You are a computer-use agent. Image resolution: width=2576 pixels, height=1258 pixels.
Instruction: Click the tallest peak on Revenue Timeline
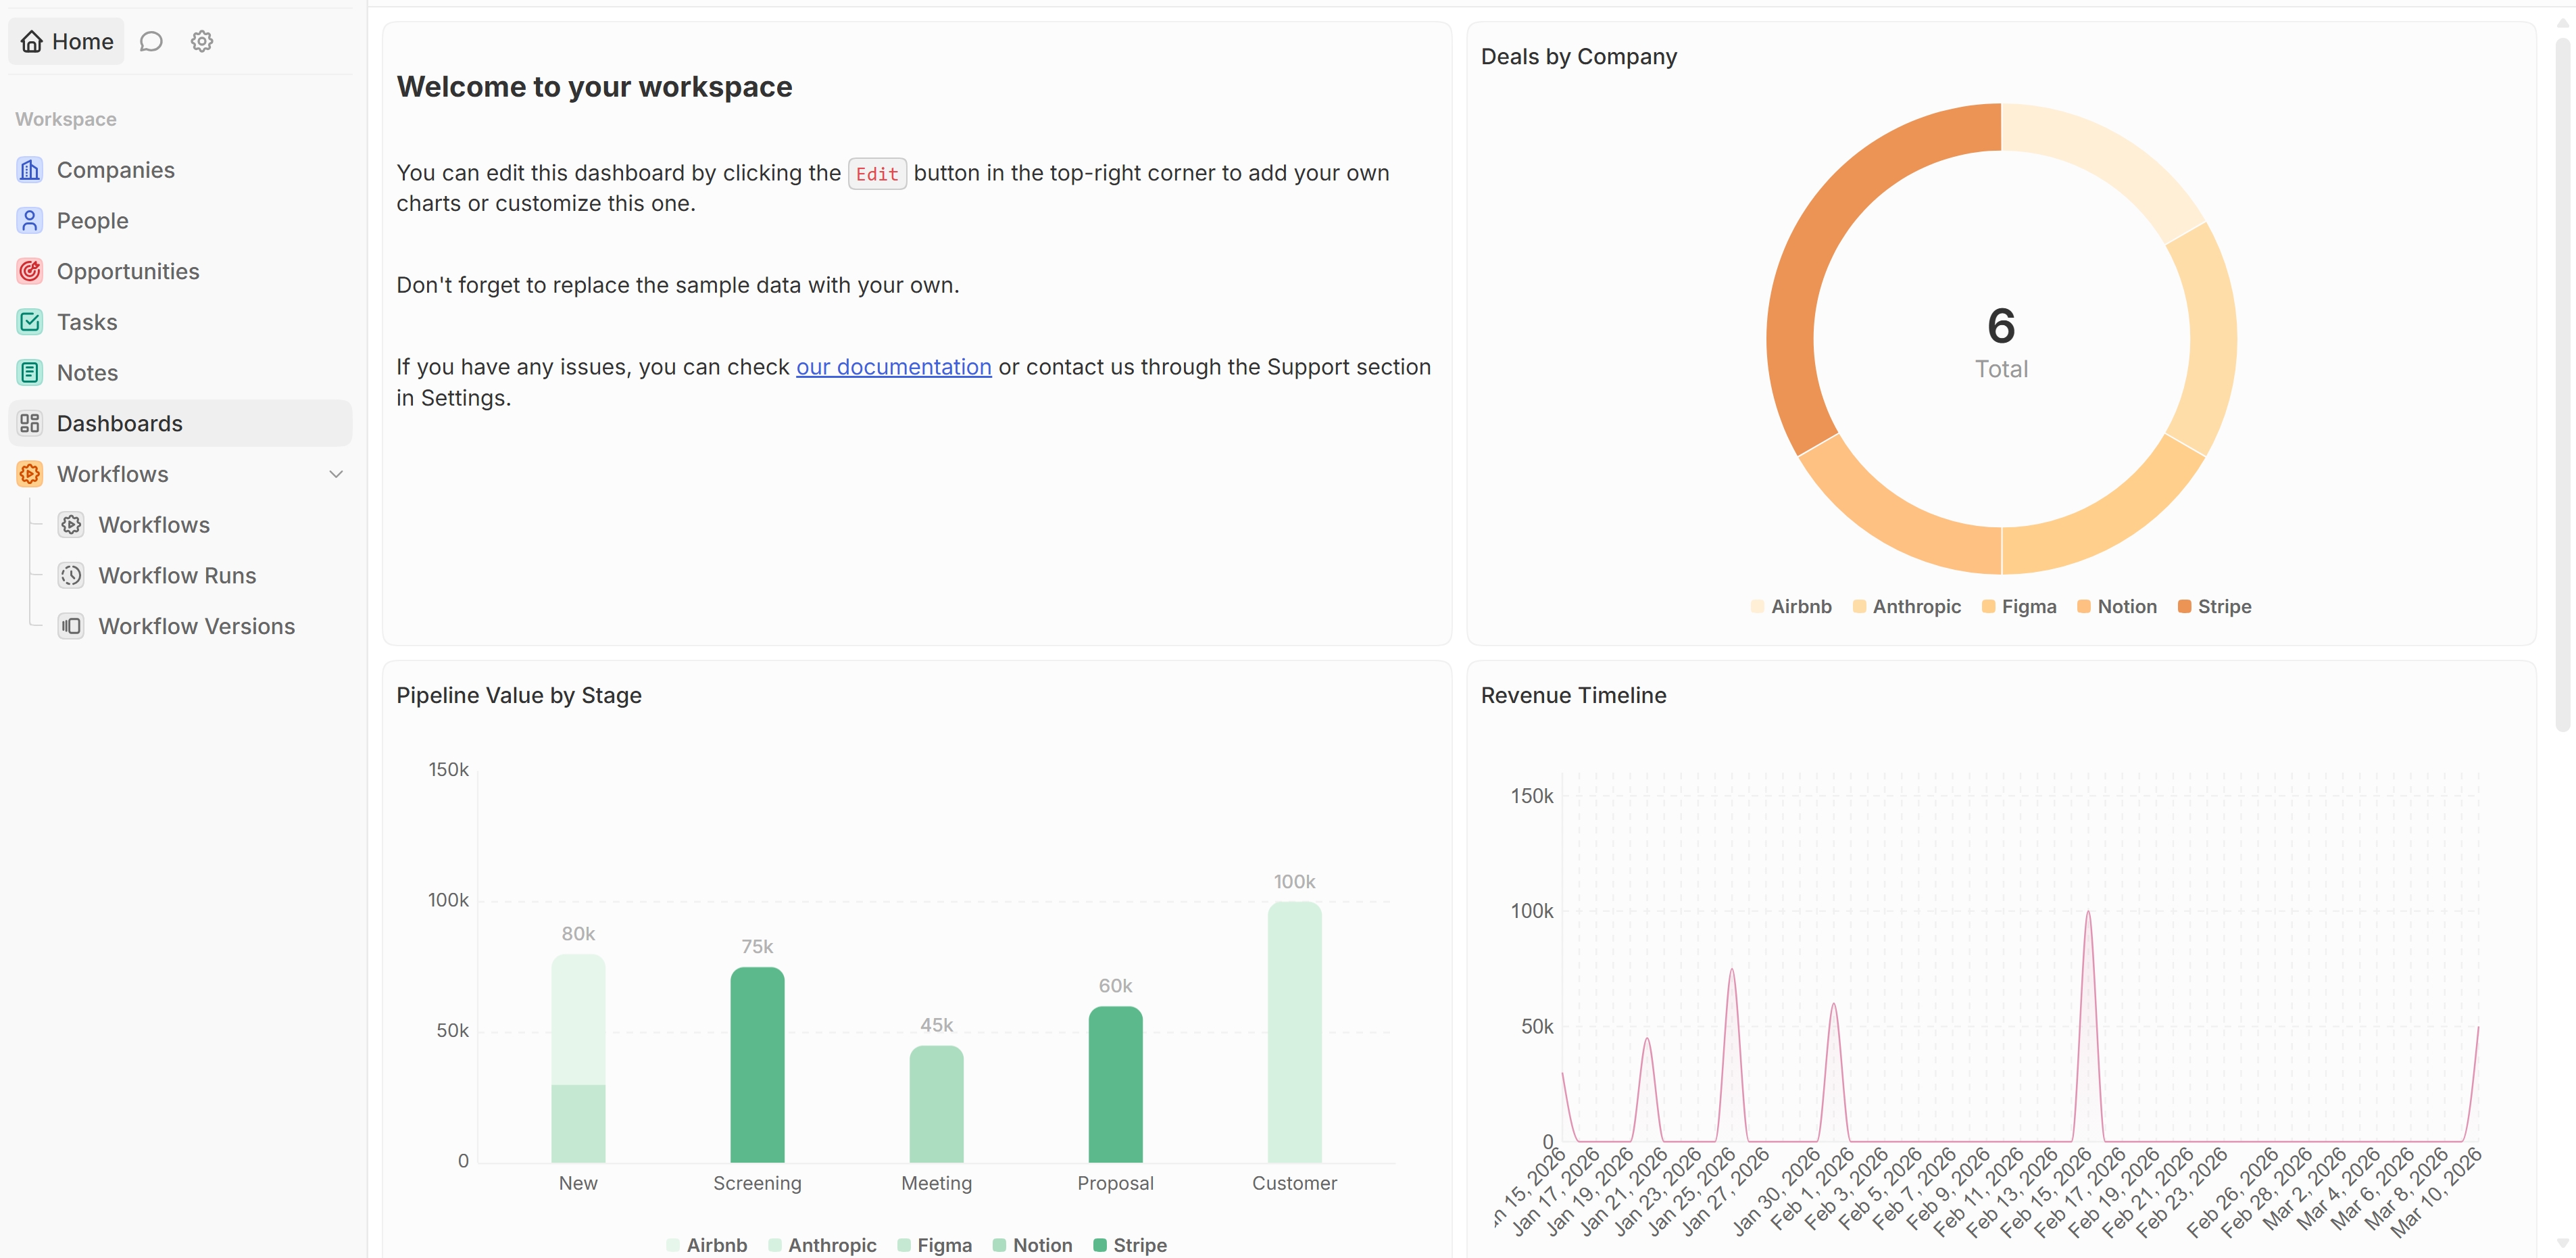2088,913
